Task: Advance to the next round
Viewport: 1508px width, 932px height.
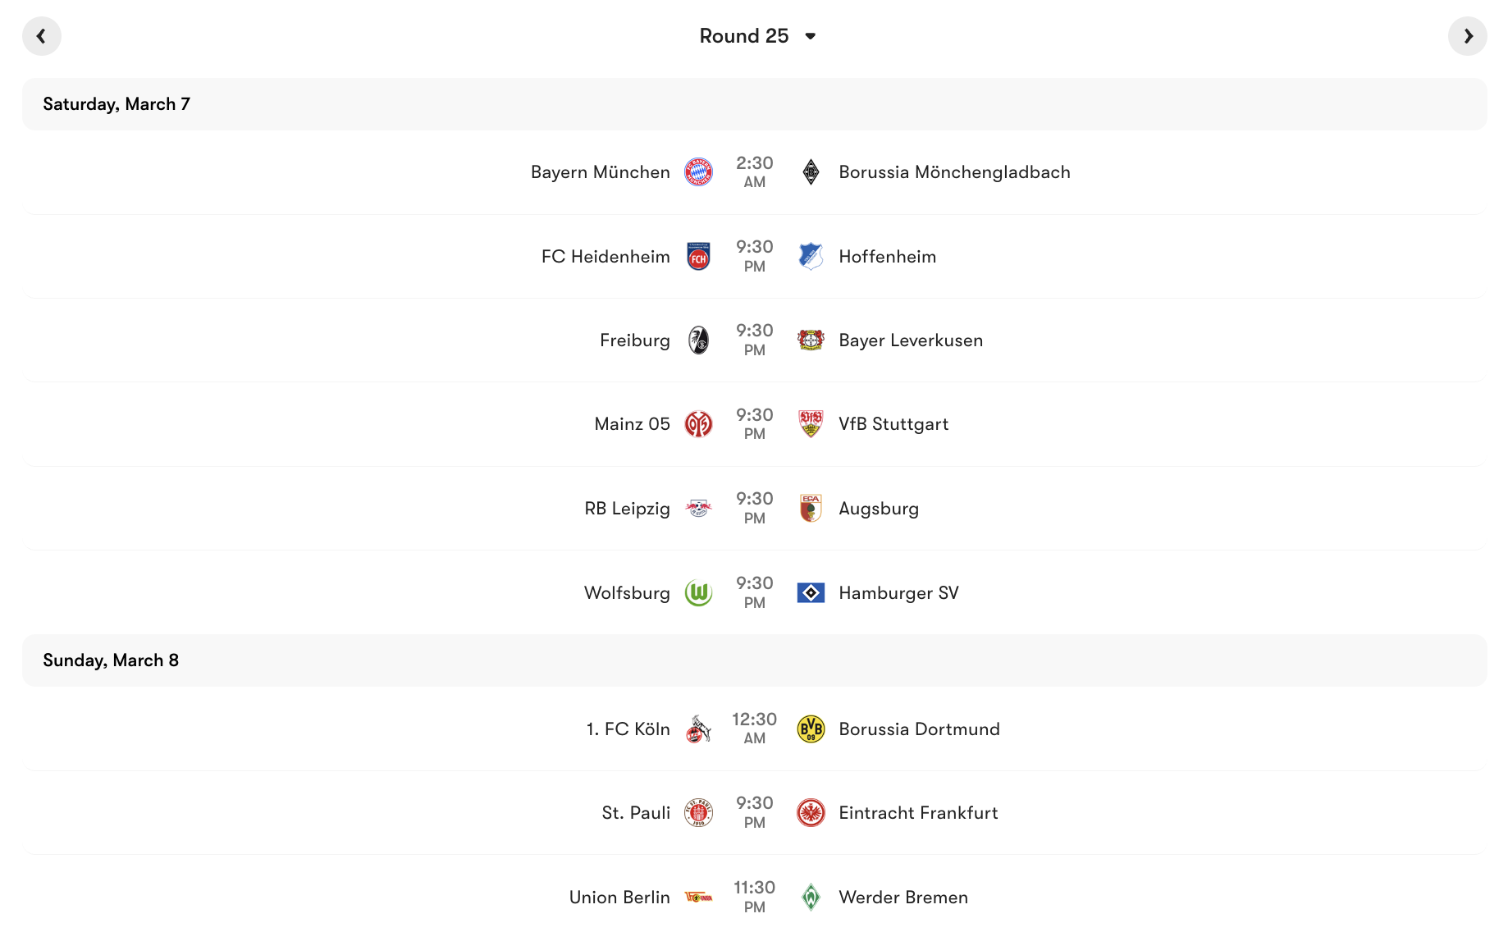Action: [x=1468, y=36]
